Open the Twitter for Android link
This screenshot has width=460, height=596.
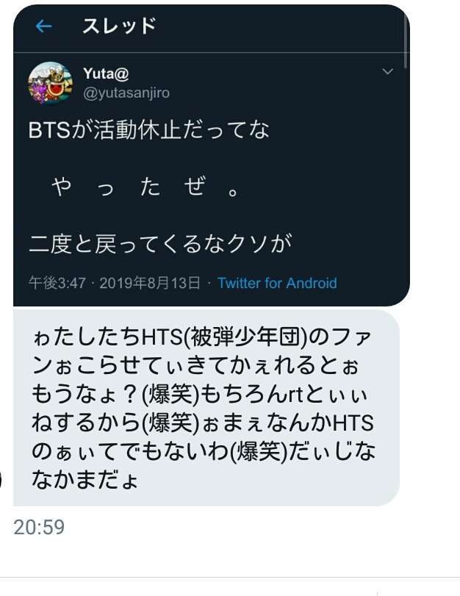point(277,283)
